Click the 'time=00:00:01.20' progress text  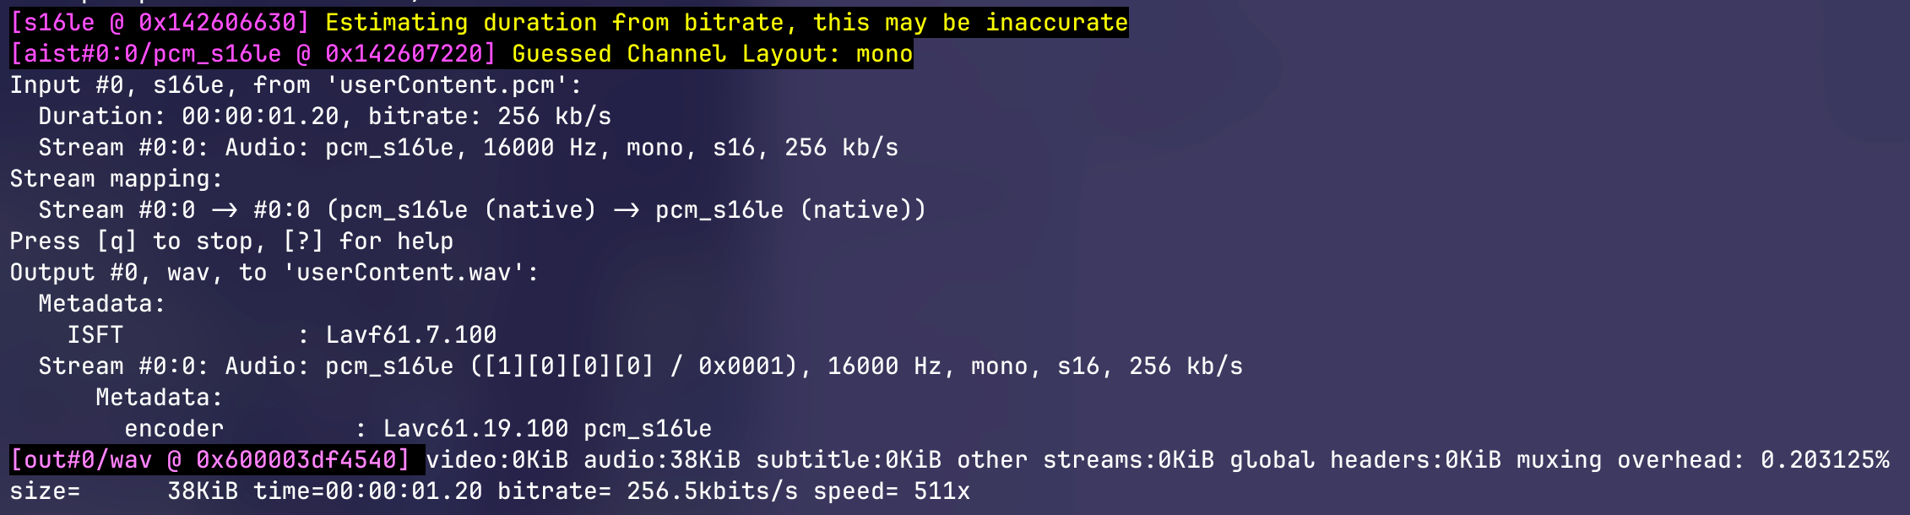(367, 491)
